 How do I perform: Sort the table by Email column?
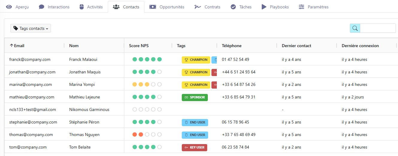(19, 46)
